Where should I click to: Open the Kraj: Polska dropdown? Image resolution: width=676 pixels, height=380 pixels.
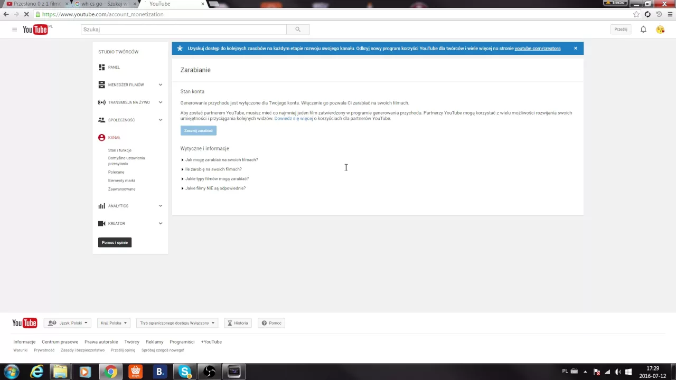(x=114, y=323)
